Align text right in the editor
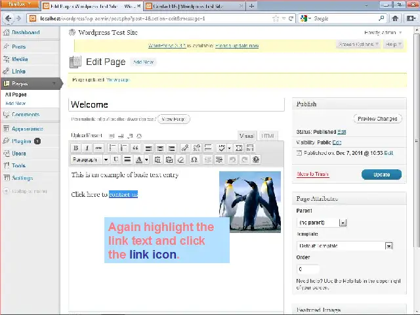The height and width of the screenshot is (315, 420). (172, 148)
